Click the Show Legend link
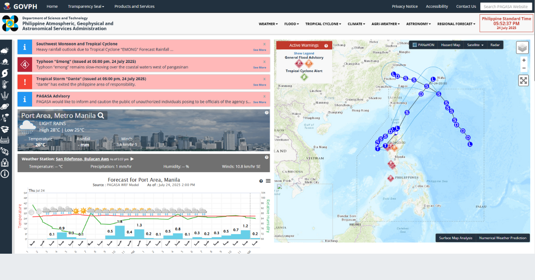This screenshot has height=280, width=535. [x=304, y=54]
